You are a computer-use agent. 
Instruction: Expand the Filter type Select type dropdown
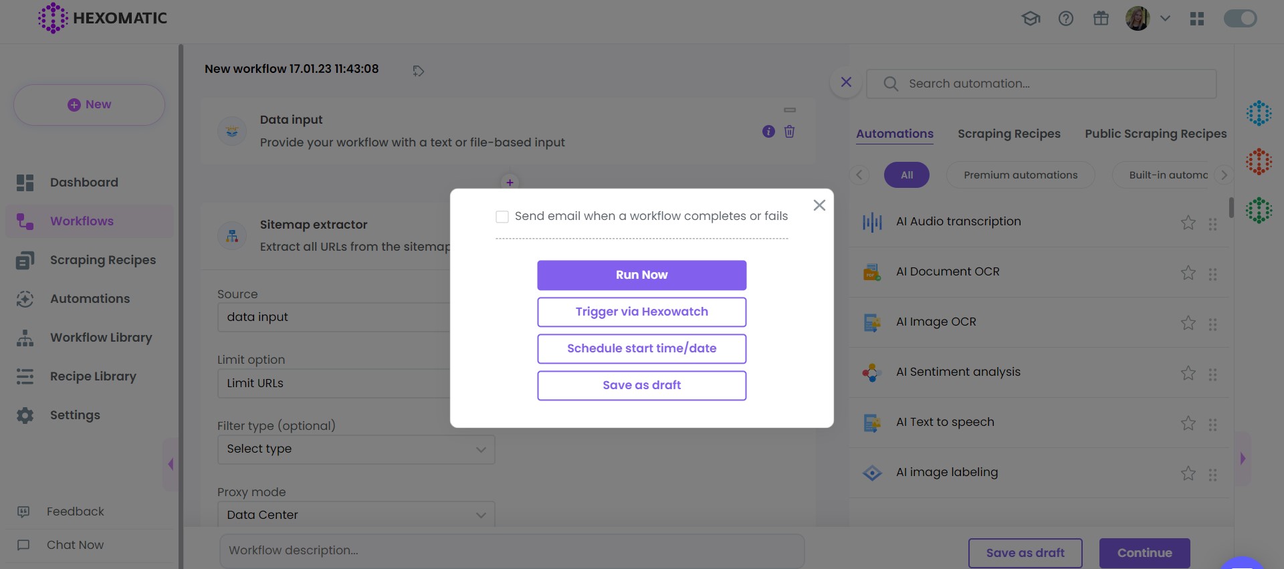point(356,449)
